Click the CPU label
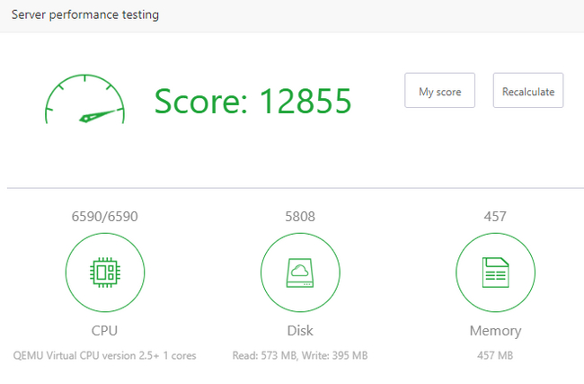The height and width of the screenshot is (384, 584). click(x=104, y=331)
